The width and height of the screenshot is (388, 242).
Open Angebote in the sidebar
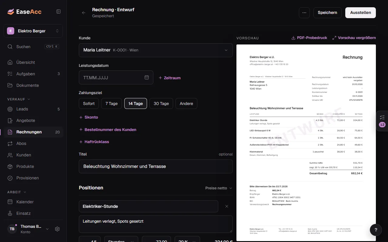[x=33, y=120]
